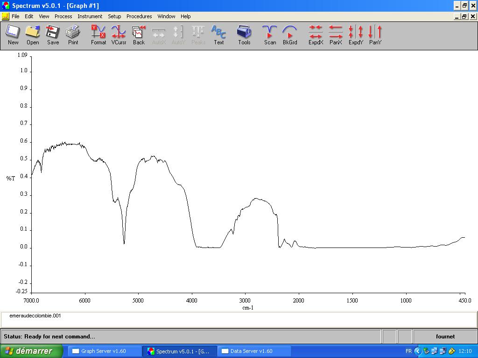Activate the vertical cursor VCursr tool

click(119, 35)
